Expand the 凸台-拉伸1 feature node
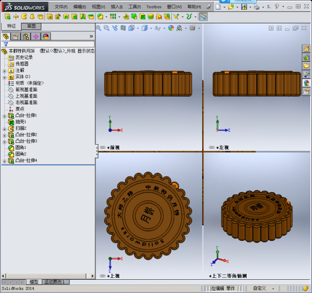Screen dimensions: 312x293 (x=4, y=116)
